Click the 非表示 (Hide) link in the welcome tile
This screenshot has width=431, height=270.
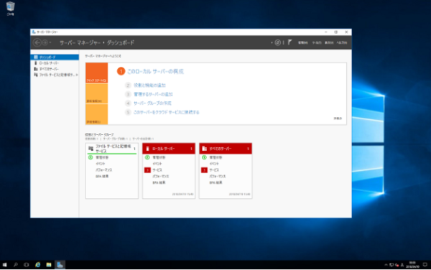[338, 118]
